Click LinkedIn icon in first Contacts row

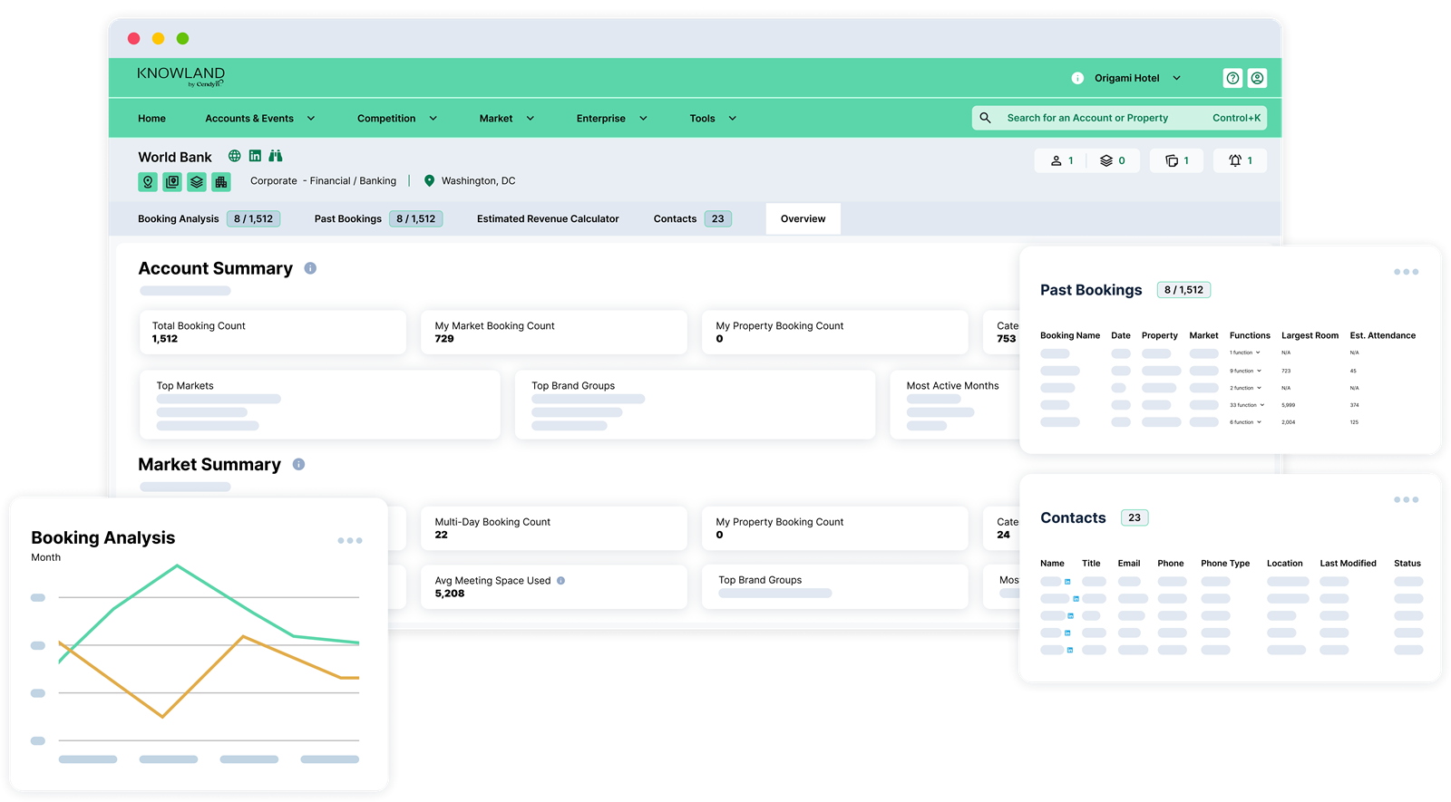tap(1067, 582)
